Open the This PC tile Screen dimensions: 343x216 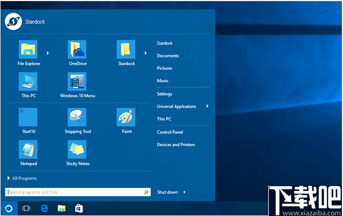tap(28, 81)
